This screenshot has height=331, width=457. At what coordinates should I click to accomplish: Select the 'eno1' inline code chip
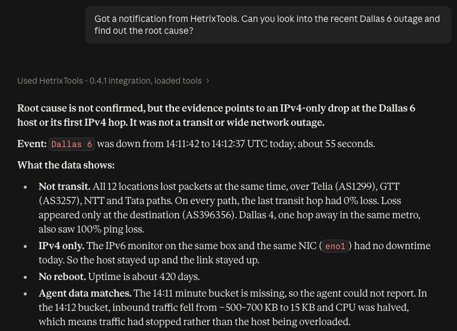335,246
